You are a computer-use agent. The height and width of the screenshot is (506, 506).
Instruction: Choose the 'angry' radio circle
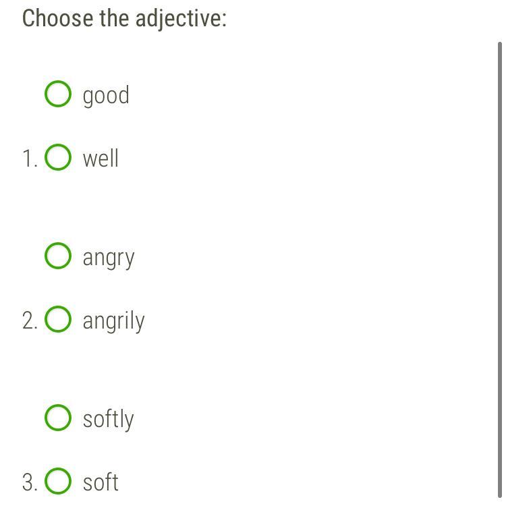coord(58,256)
